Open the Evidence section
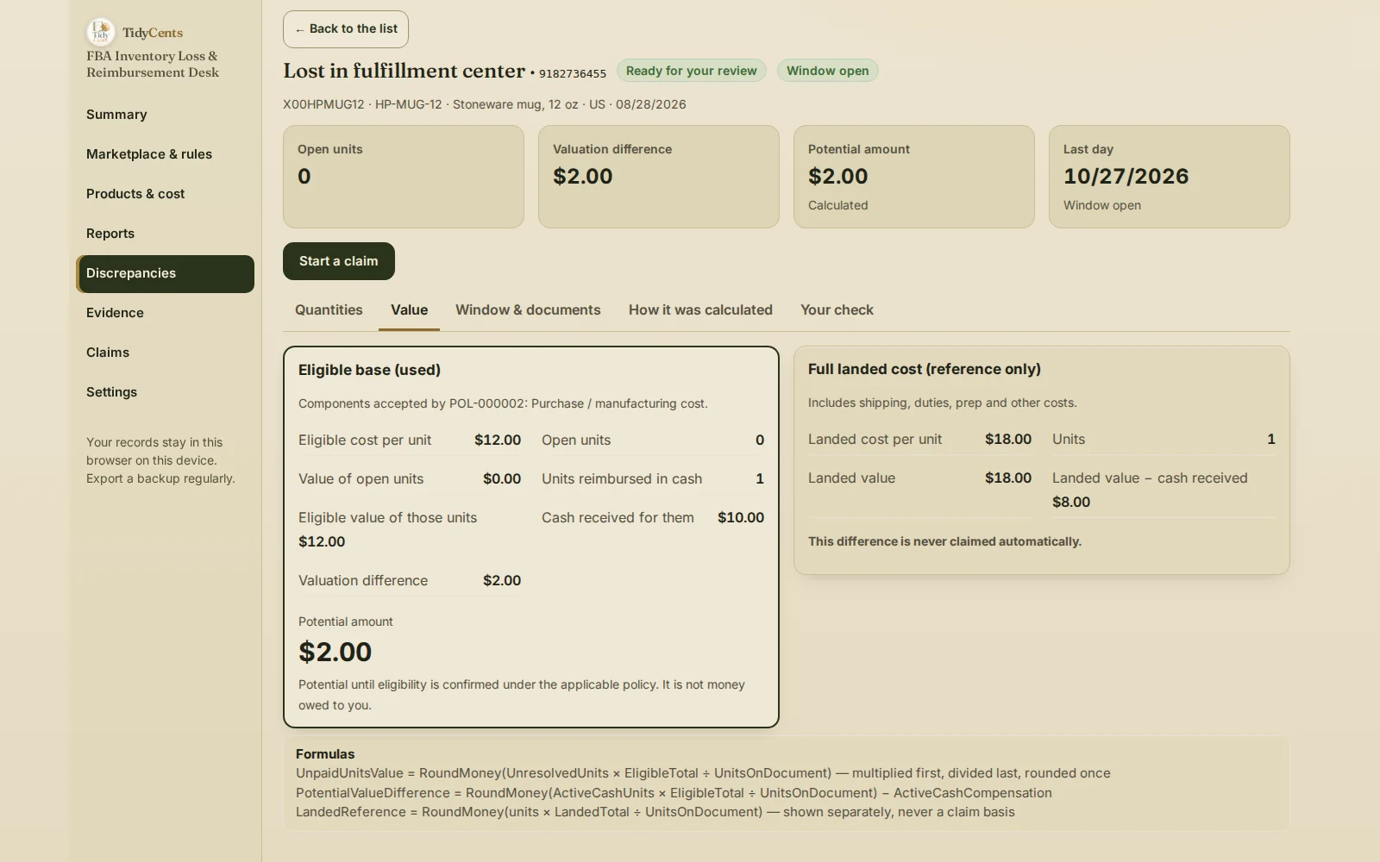Viewport: 1380px width, 862px height. click(165, 313)
